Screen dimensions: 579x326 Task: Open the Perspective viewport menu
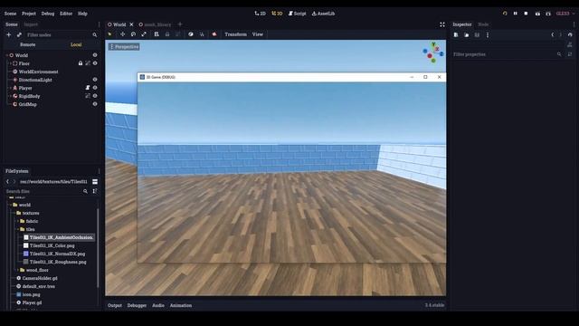pyautogui.click(x=124, y=47)
